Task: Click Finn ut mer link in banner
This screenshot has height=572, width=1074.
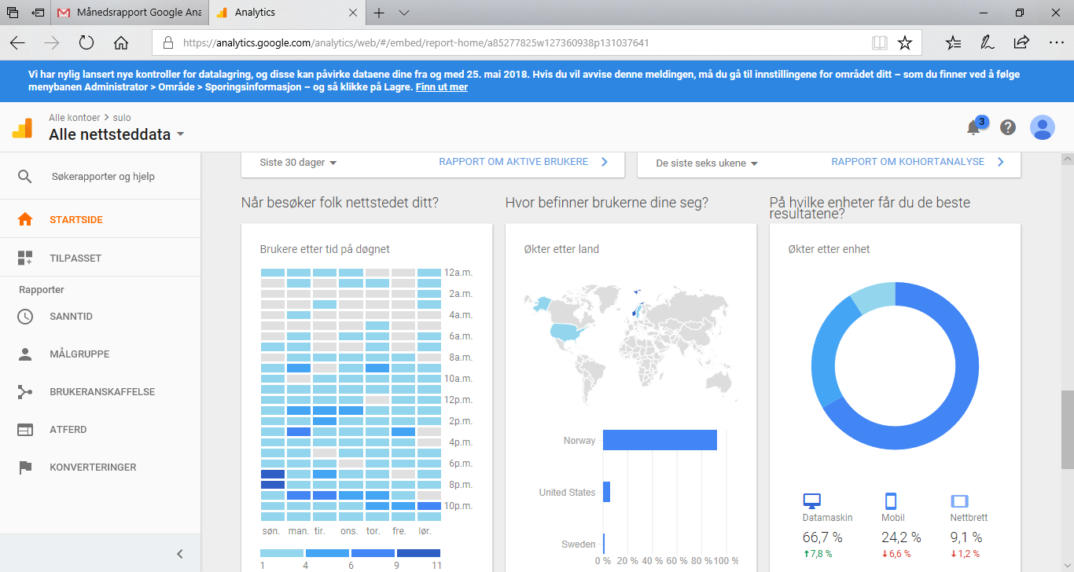Action: pyautogui.click(x=442, y=87)
